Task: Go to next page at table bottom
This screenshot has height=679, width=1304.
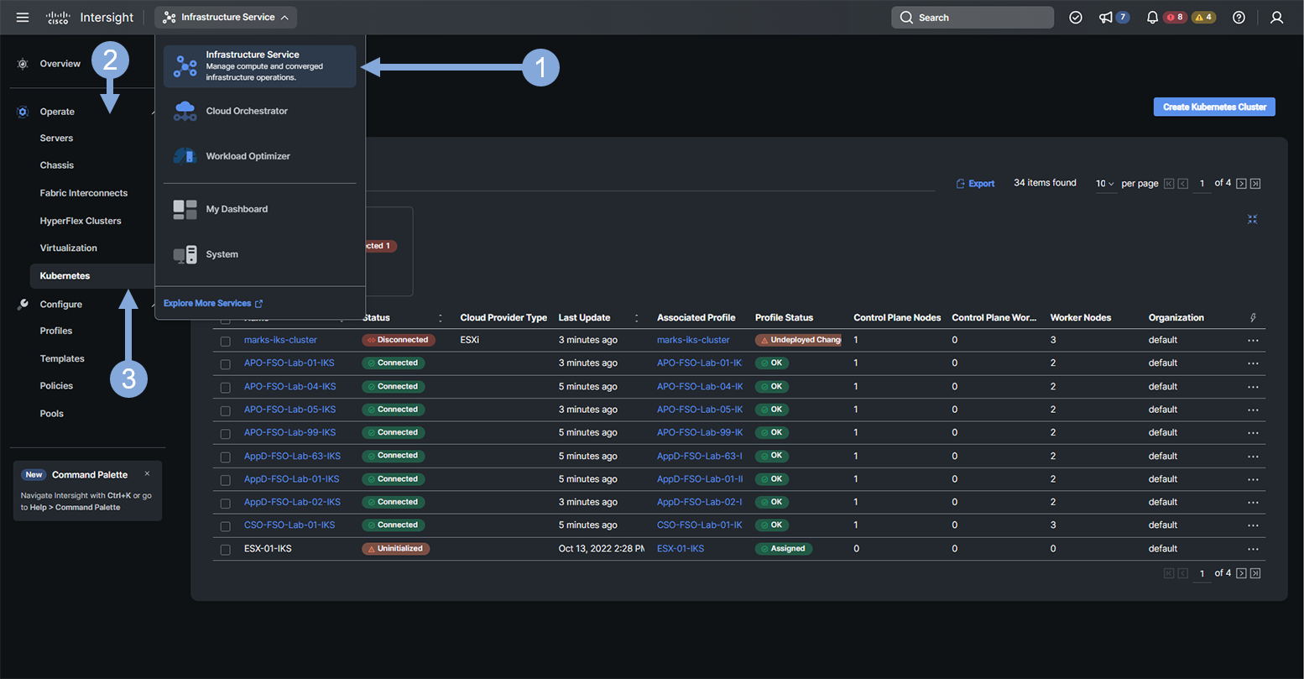Action: click(x=1241, y=573)
